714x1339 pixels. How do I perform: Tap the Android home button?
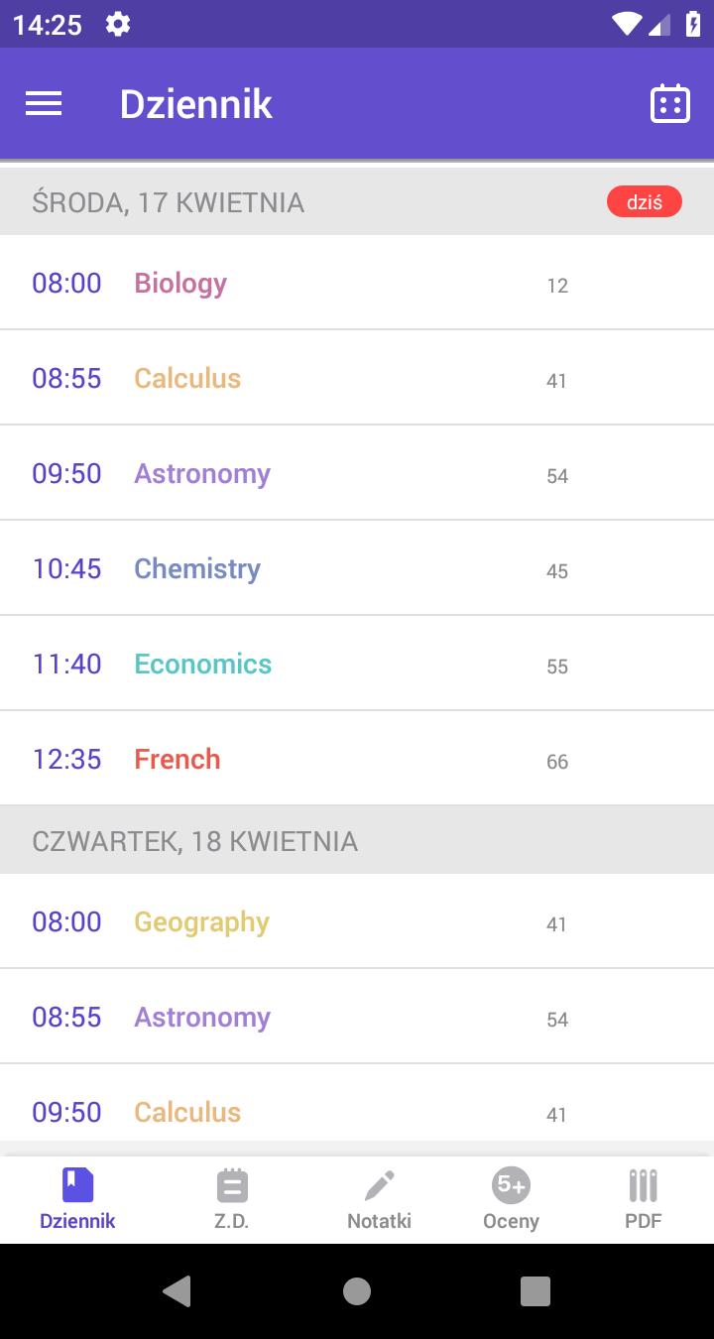[x=357, y=1290]
